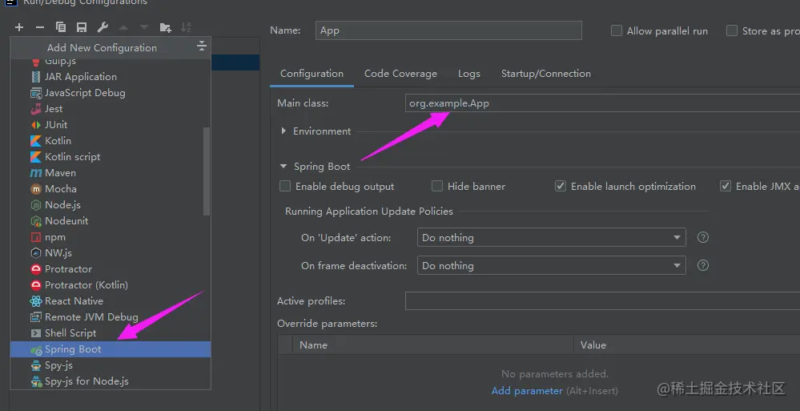Screen dimensions: 800x411
Task: Open the On frame deactivation dropdown
Action: pyautogui.click(x=552, y=265)
